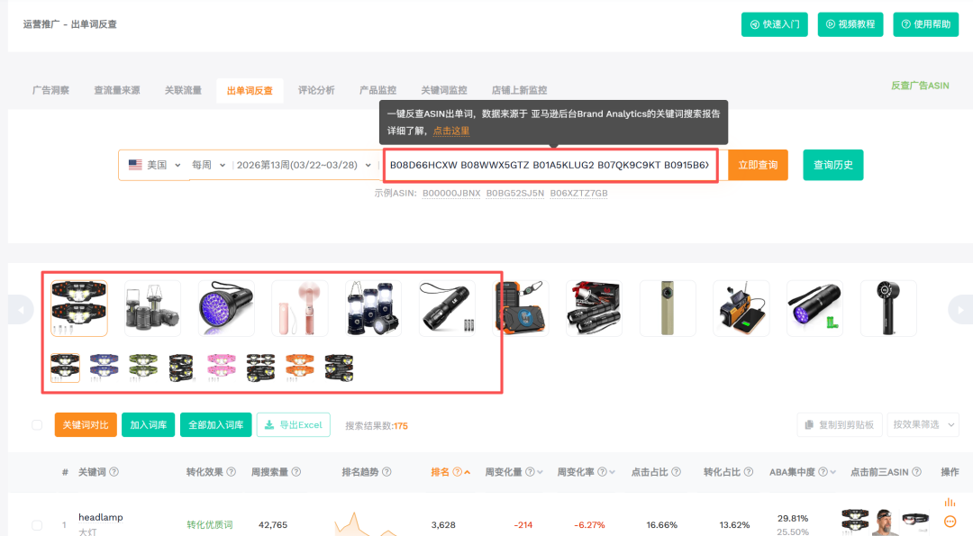Click 复制到剪贴板 copy button
This screenshot has height=536, width=973.
tap(840, 425)
